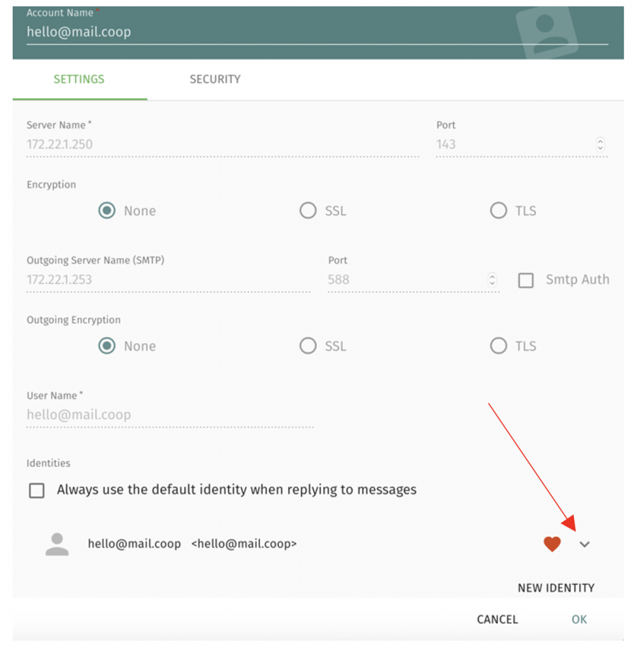This screenshot has height=648, width=634.
Task: Choose TLS for Outgoing Encryption
Action: coord(499,346)
